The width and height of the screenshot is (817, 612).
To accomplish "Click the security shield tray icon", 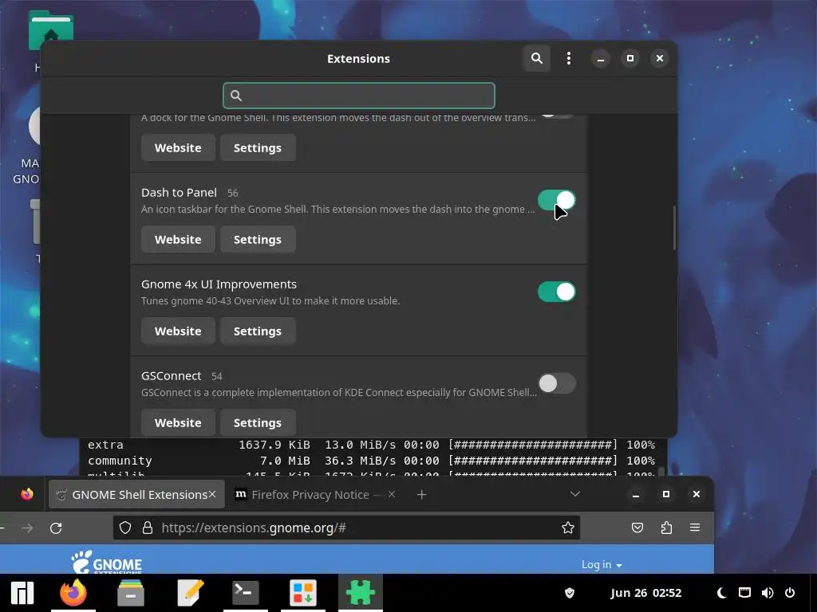I will tap(570, 593).
